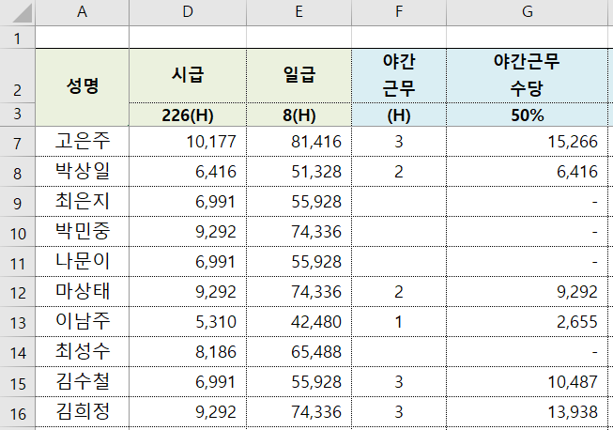Select row 8 header
This screenshot has width=613, height=430.
18,171
